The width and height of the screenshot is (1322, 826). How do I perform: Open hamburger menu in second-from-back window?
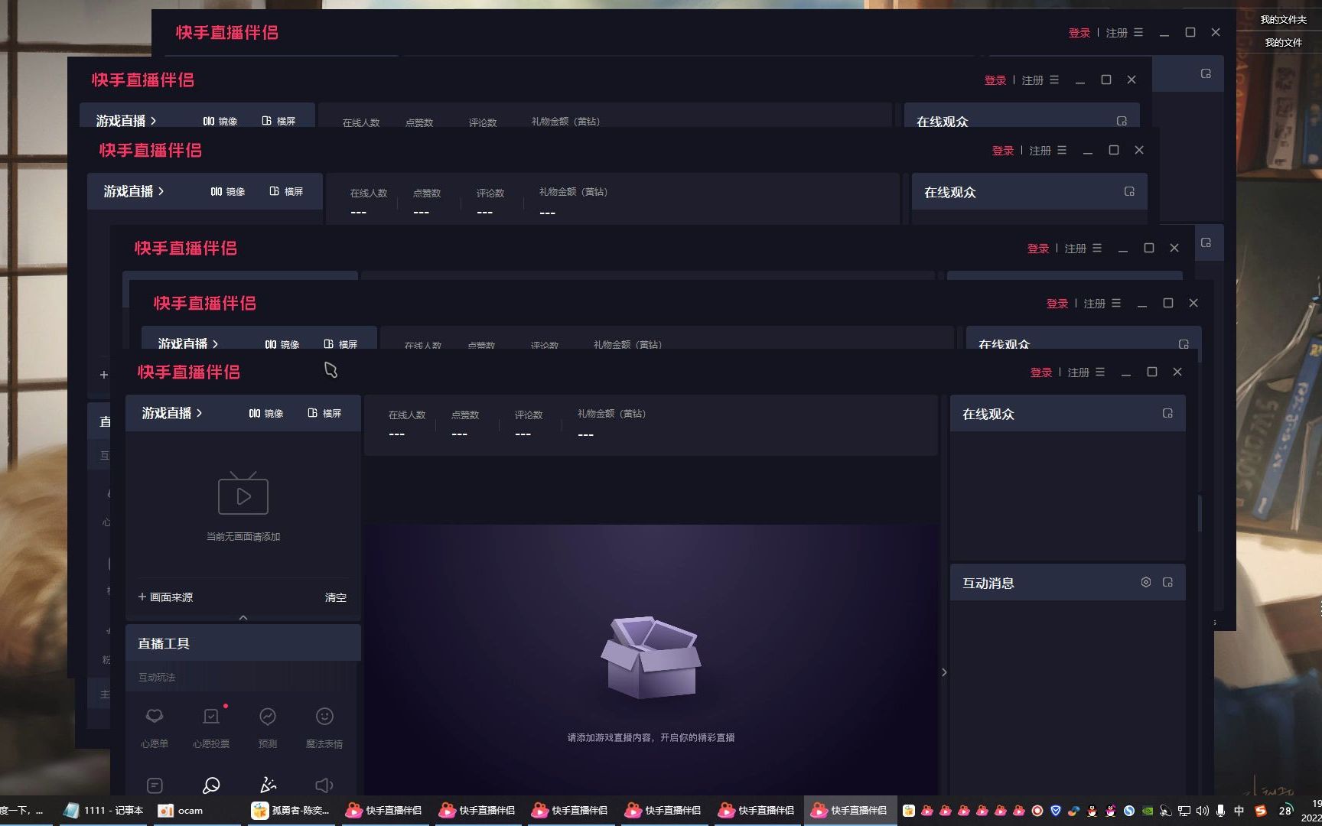pyautogui.click(x=1054, y=80)
